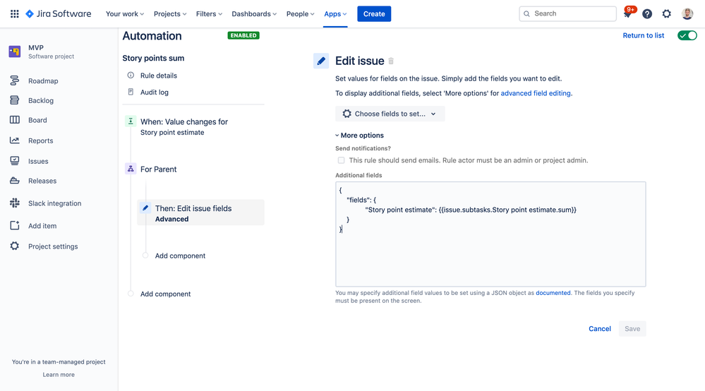Click the Add item icon

[14, 226]
